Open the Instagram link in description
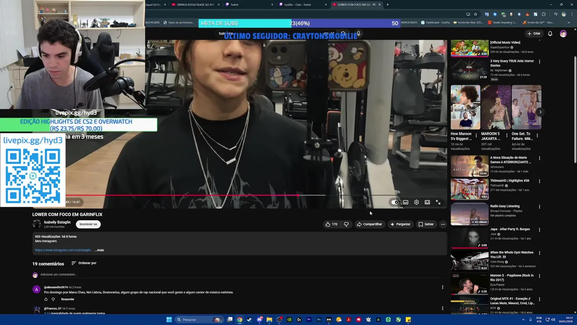This screenshot has width=577, height=325. point(64,250)
